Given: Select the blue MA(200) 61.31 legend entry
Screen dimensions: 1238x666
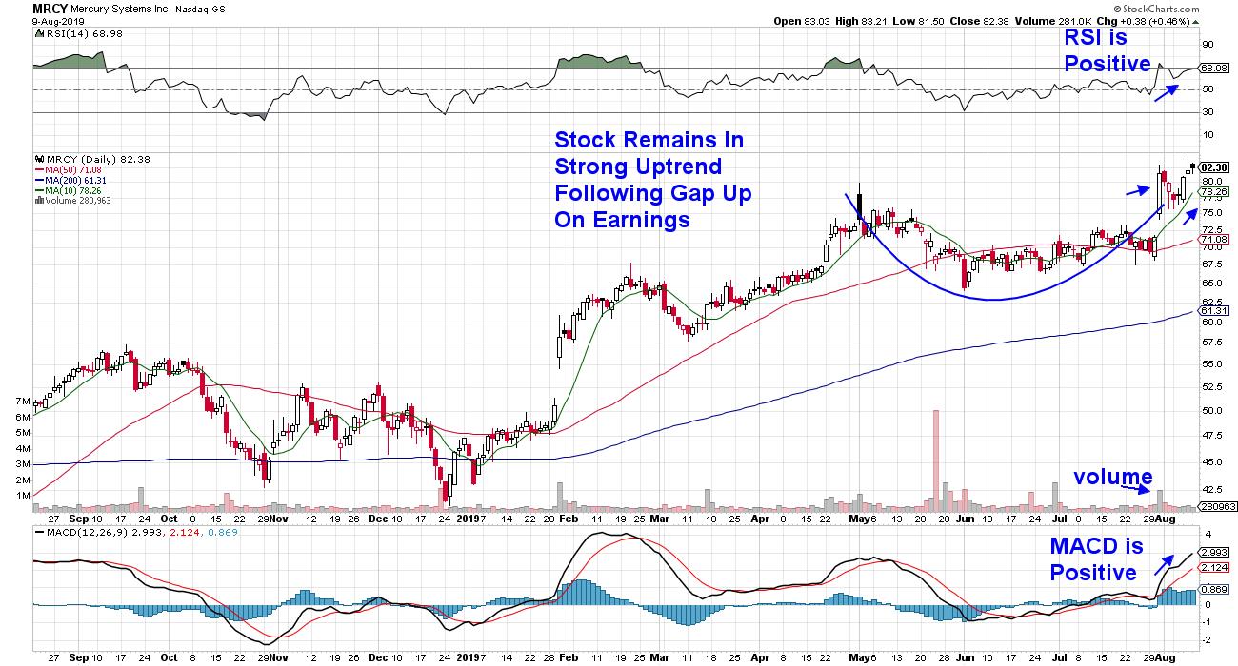Looking at the screenshot, I should pos(72,179).
